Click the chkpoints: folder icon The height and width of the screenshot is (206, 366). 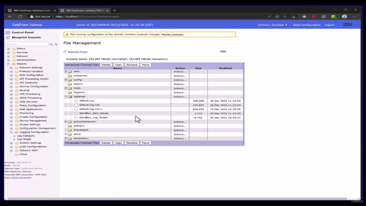coord(70,76)
